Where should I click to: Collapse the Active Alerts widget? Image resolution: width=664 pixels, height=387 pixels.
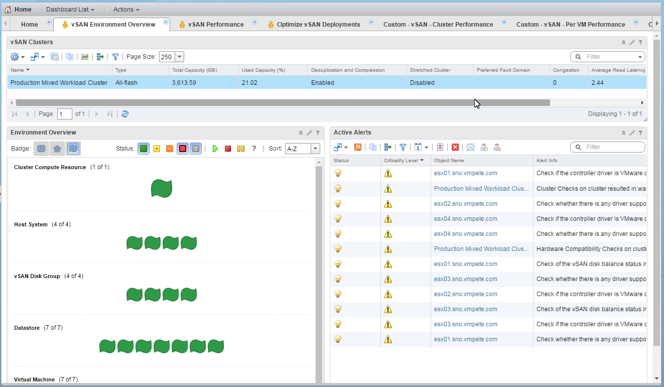pyautogui.click(x=623, y=133)
